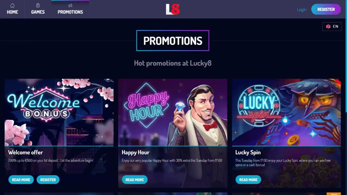
Task: Click the Lucky Spin card title
Action: tap(248, 152)
